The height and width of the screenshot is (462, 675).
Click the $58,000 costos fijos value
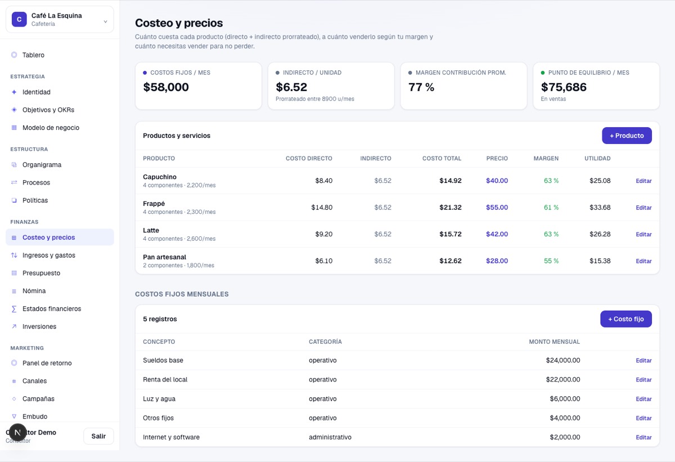(x=166, y=87)
